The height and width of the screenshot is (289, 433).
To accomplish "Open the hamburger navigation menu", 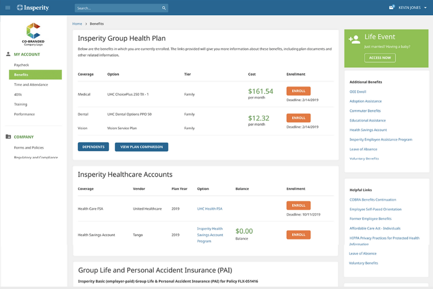I will 8,8.
